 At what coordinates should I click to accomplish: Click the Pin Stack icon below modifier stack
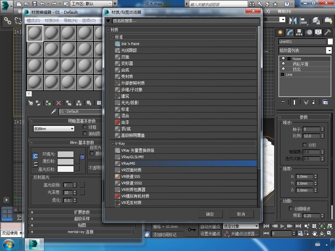(282, 102)
